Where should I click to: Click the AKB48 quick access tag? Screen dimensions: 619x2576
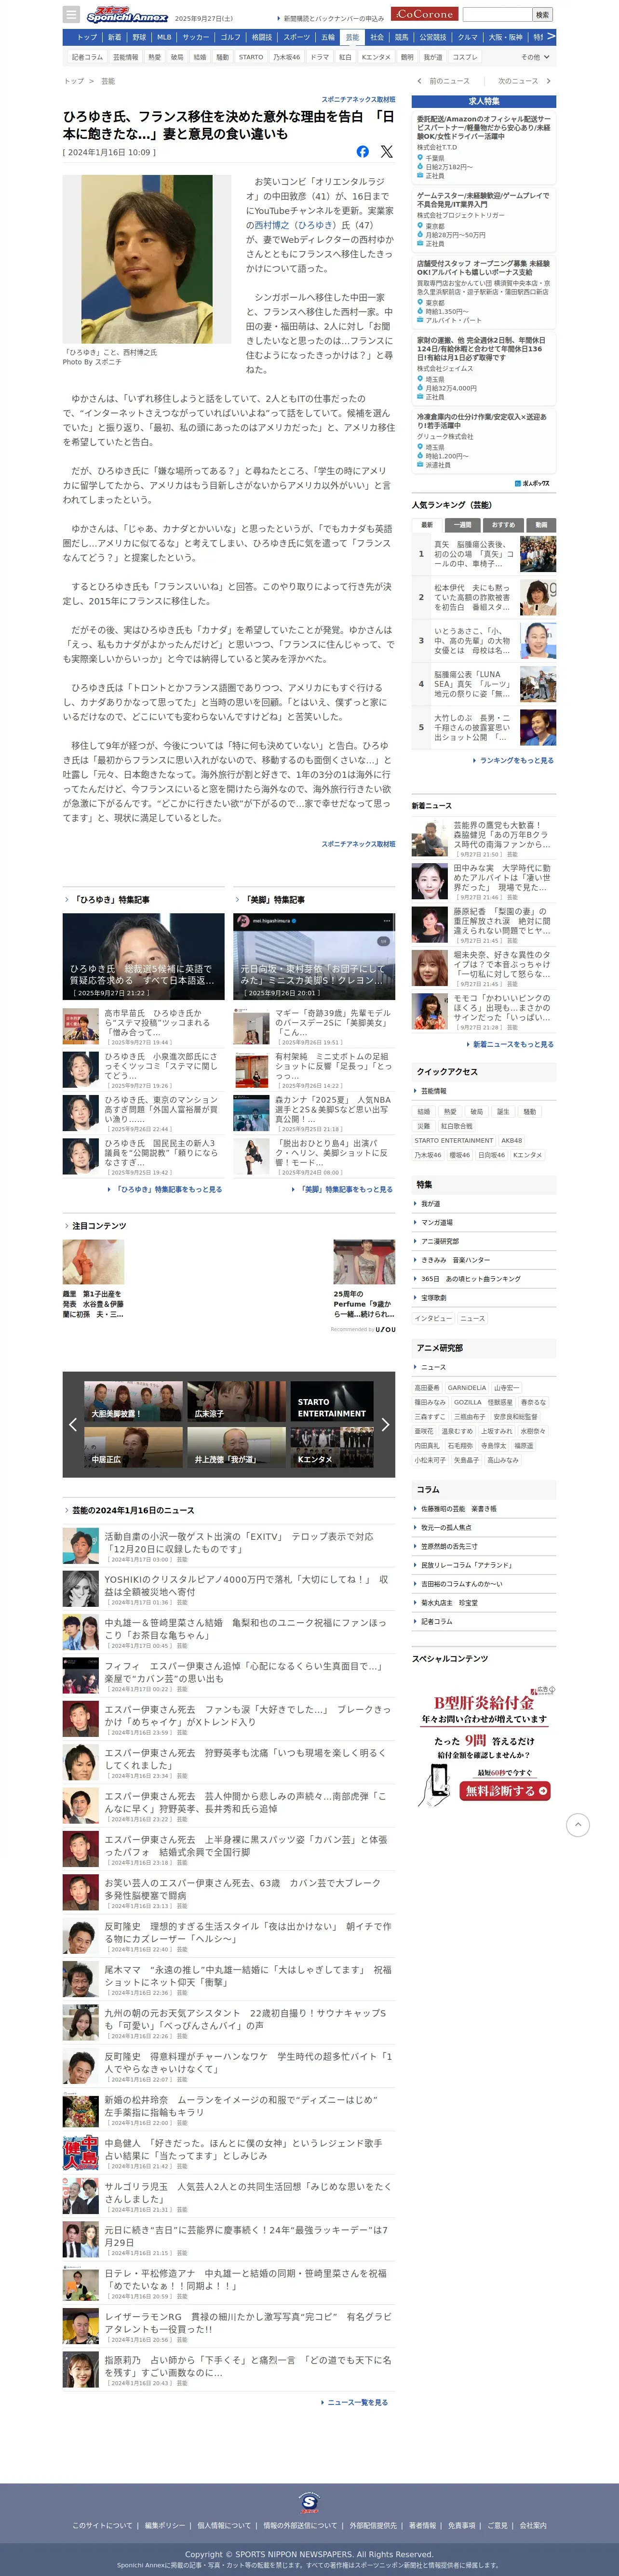pos(511,1140)
